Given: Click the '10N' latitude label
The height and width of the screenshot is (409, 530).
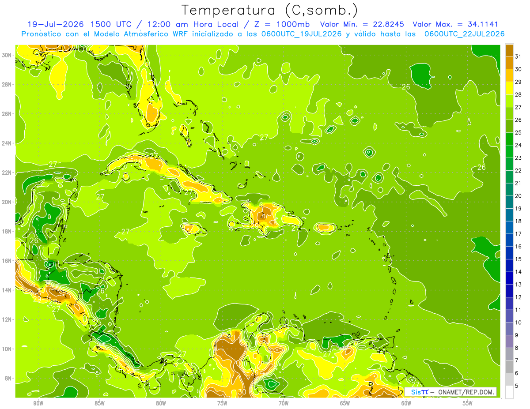Looking at the screenshot, I should (x=7, y=349).
